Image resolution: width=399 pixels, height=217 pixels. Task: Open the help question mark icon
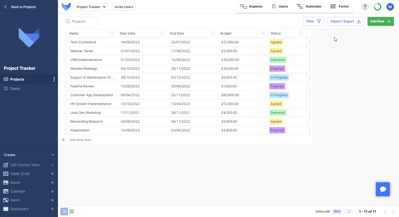click(365, 7)
